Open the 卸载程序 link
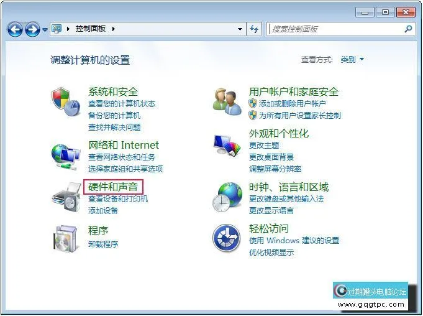Image resolution: width=423 pixels, height=316 pixels. (103, 244)
